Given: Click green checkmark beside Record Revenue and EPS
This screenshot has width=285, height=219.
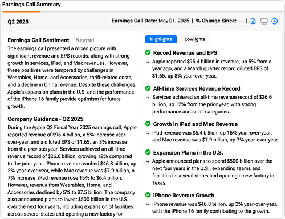Looking at the screenshot, I should coord(148,52).
